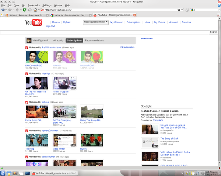This screenshot has width=221, height=176.
Task: Close the 'what is ubuntu studio' tab
Action: 90,15
